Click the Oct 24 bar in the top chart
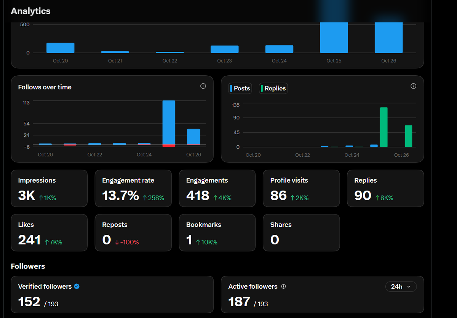 coord(279,49)
